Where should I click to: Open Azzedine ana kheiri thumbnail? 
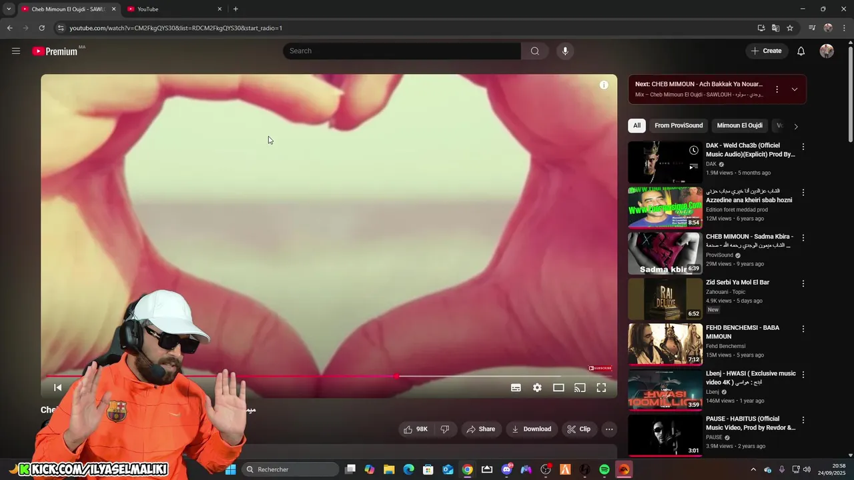665,208
